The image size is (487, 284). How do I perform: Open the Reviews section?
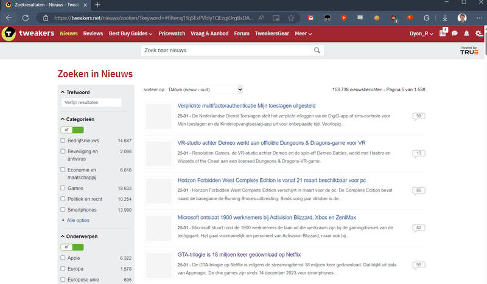(x=93, y=33)
